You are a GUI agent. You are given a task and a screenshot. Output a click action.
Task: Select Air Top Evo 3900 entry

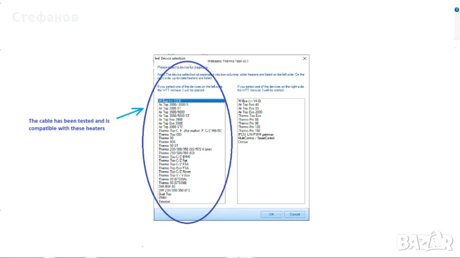[x=170, y=119]
